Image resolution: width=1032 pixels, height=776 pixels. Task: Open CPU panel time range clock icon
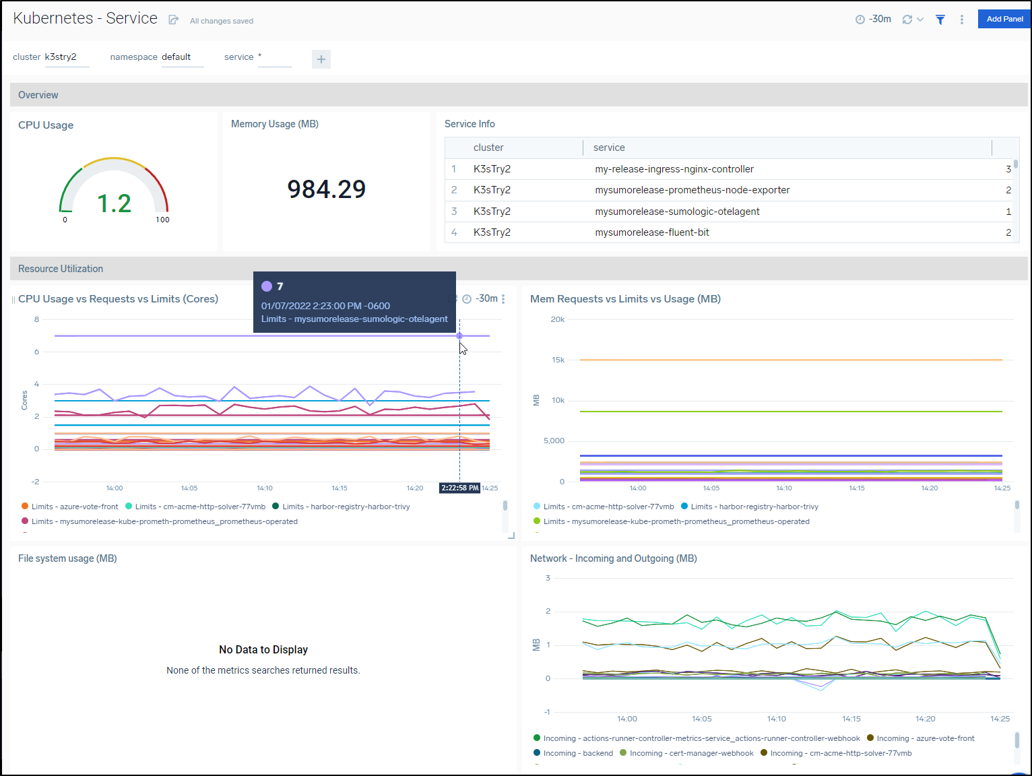[x=467, y=299]
